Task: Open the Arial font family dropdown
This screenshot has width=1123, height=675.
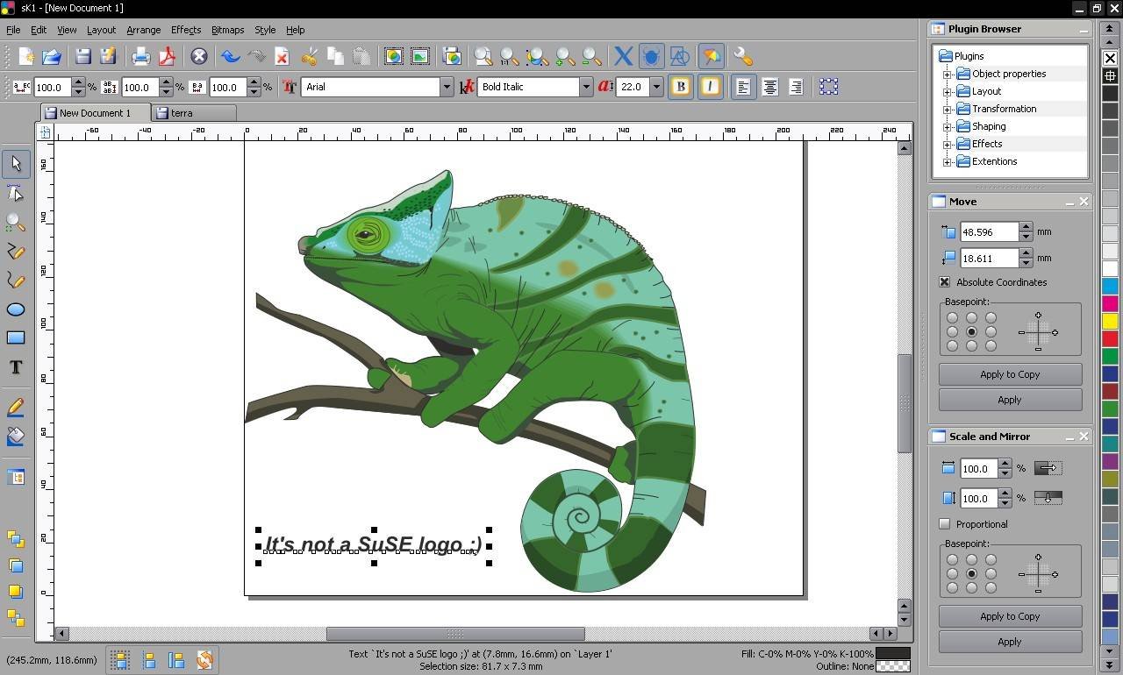Action: 446,87
